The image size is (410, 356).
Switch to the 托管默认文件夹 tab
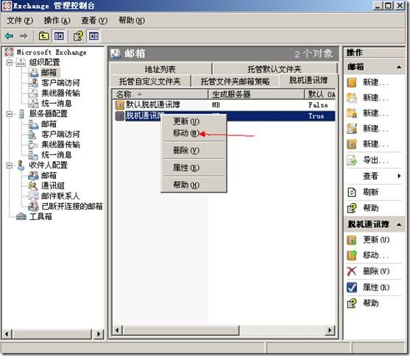(275, 69)
